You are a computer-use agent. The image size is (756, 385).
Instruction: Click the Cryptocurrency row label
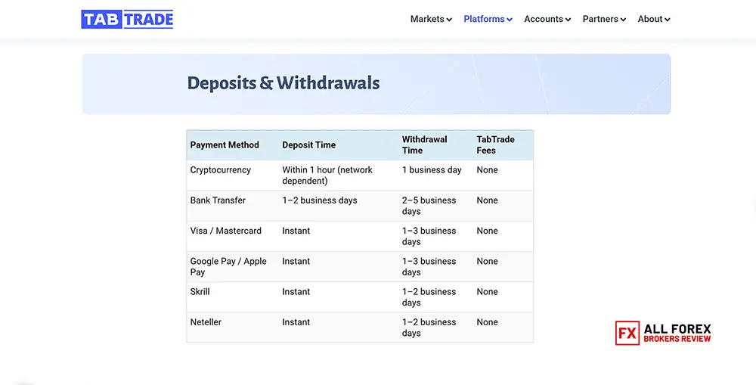click(x=220, y=170)
